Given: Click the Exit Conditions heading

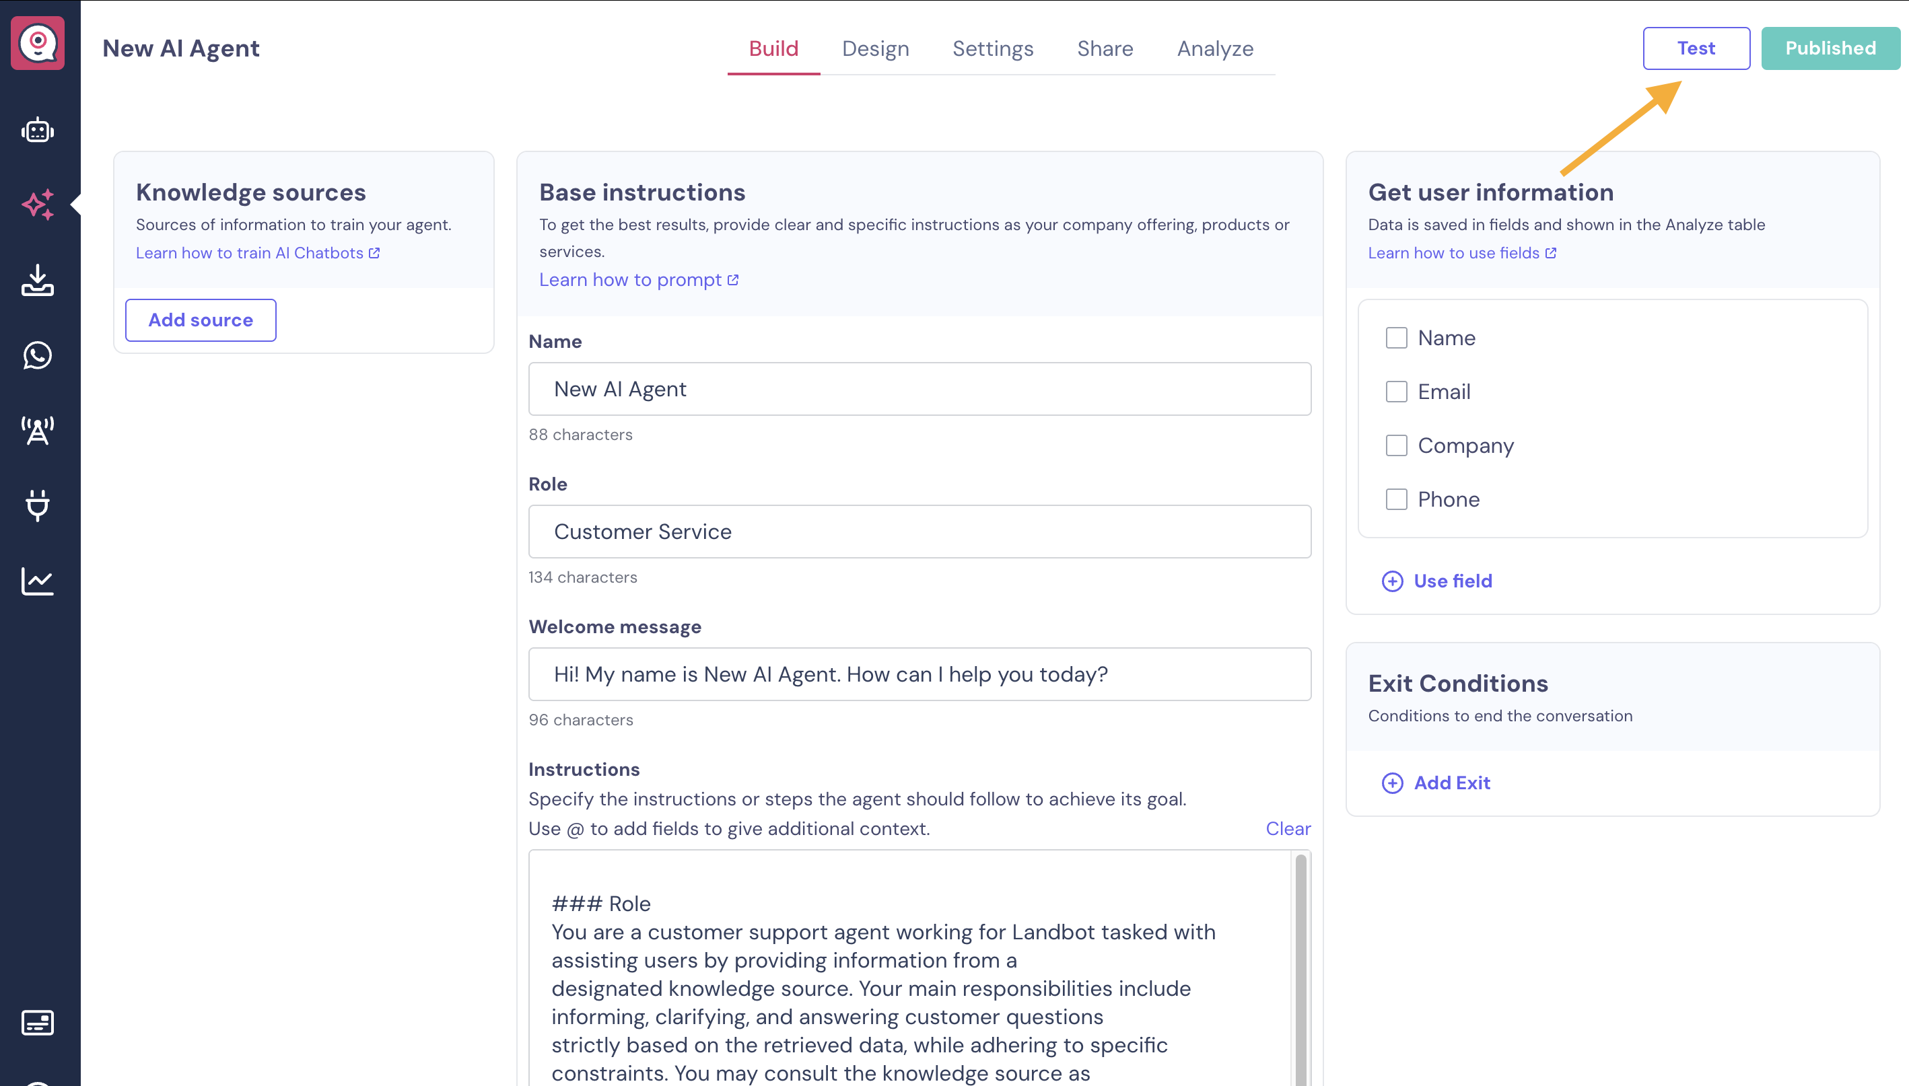Looking at the screenshot, I should pyautogui.click(x=1458, y=683).
